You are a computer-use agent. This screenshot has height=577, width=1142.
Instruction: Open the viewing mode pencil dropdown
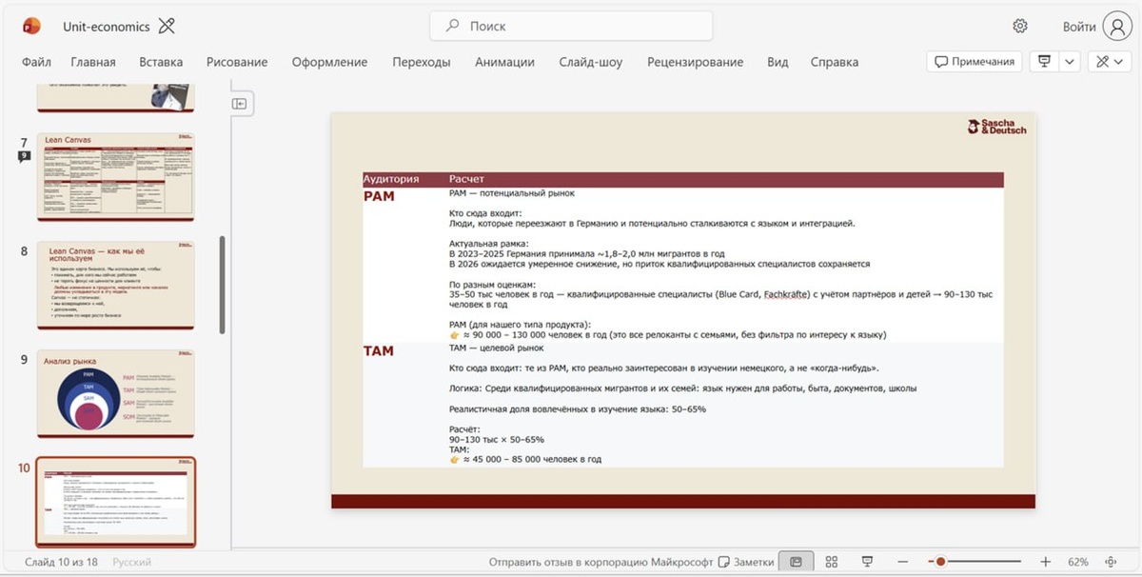tap(1110, 61)
